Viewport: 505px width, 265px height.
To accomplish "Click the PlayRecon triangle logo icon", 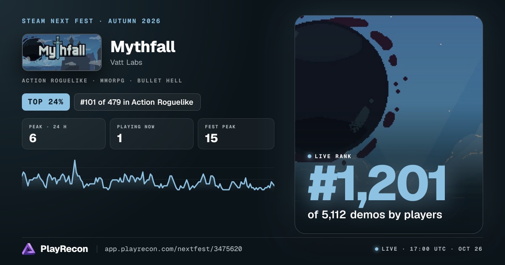I will point(29,249).
